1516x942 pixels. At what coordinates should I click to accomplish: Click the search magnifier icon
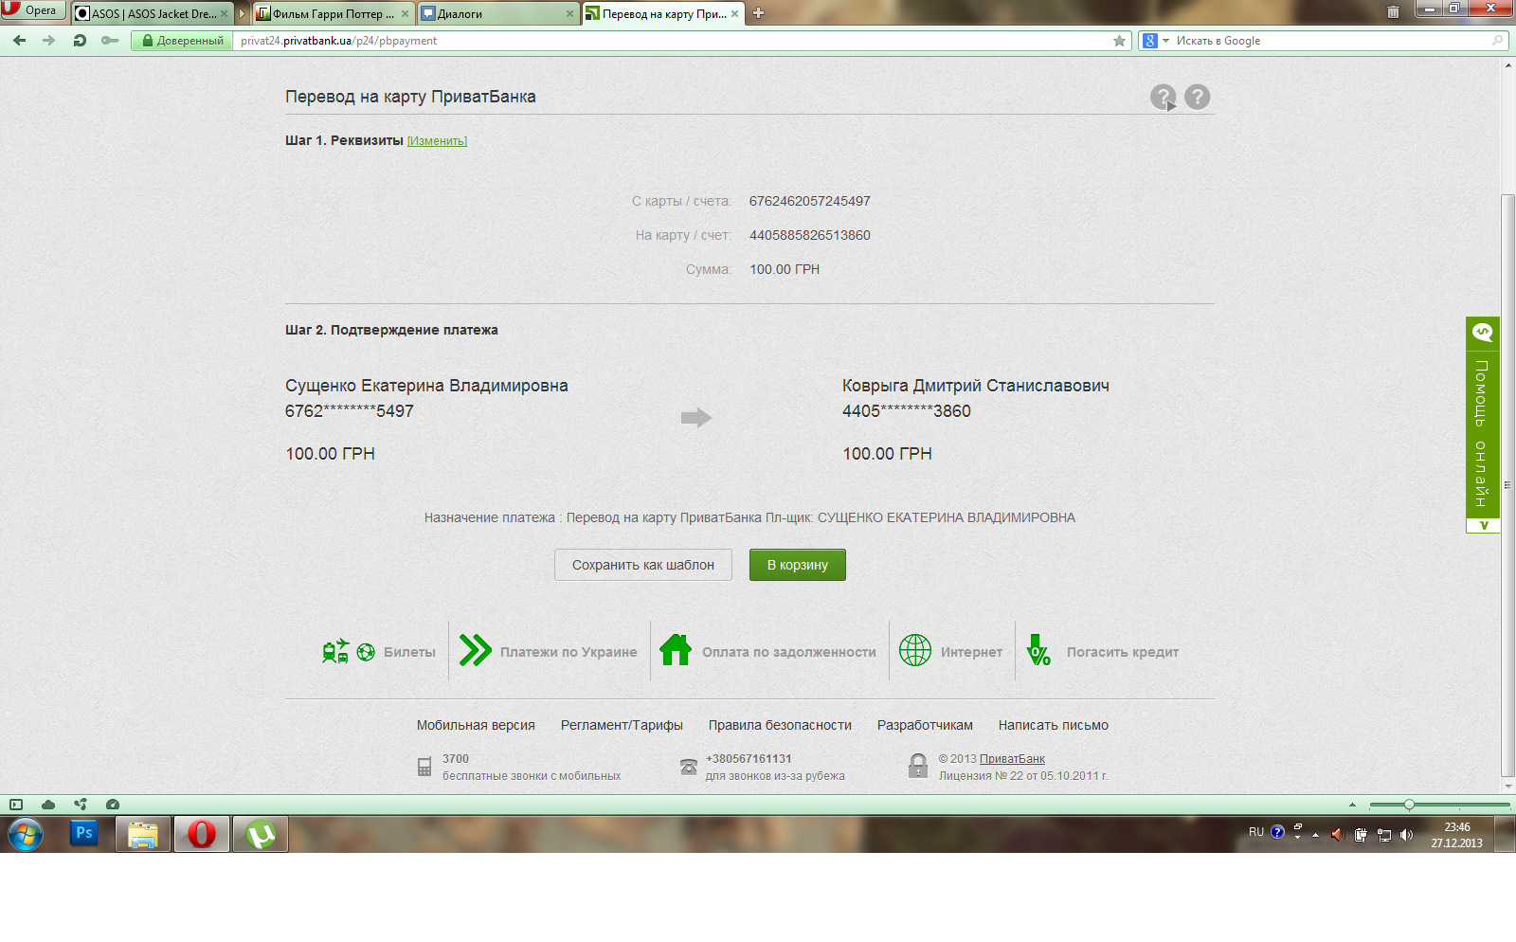[1498, 41]
